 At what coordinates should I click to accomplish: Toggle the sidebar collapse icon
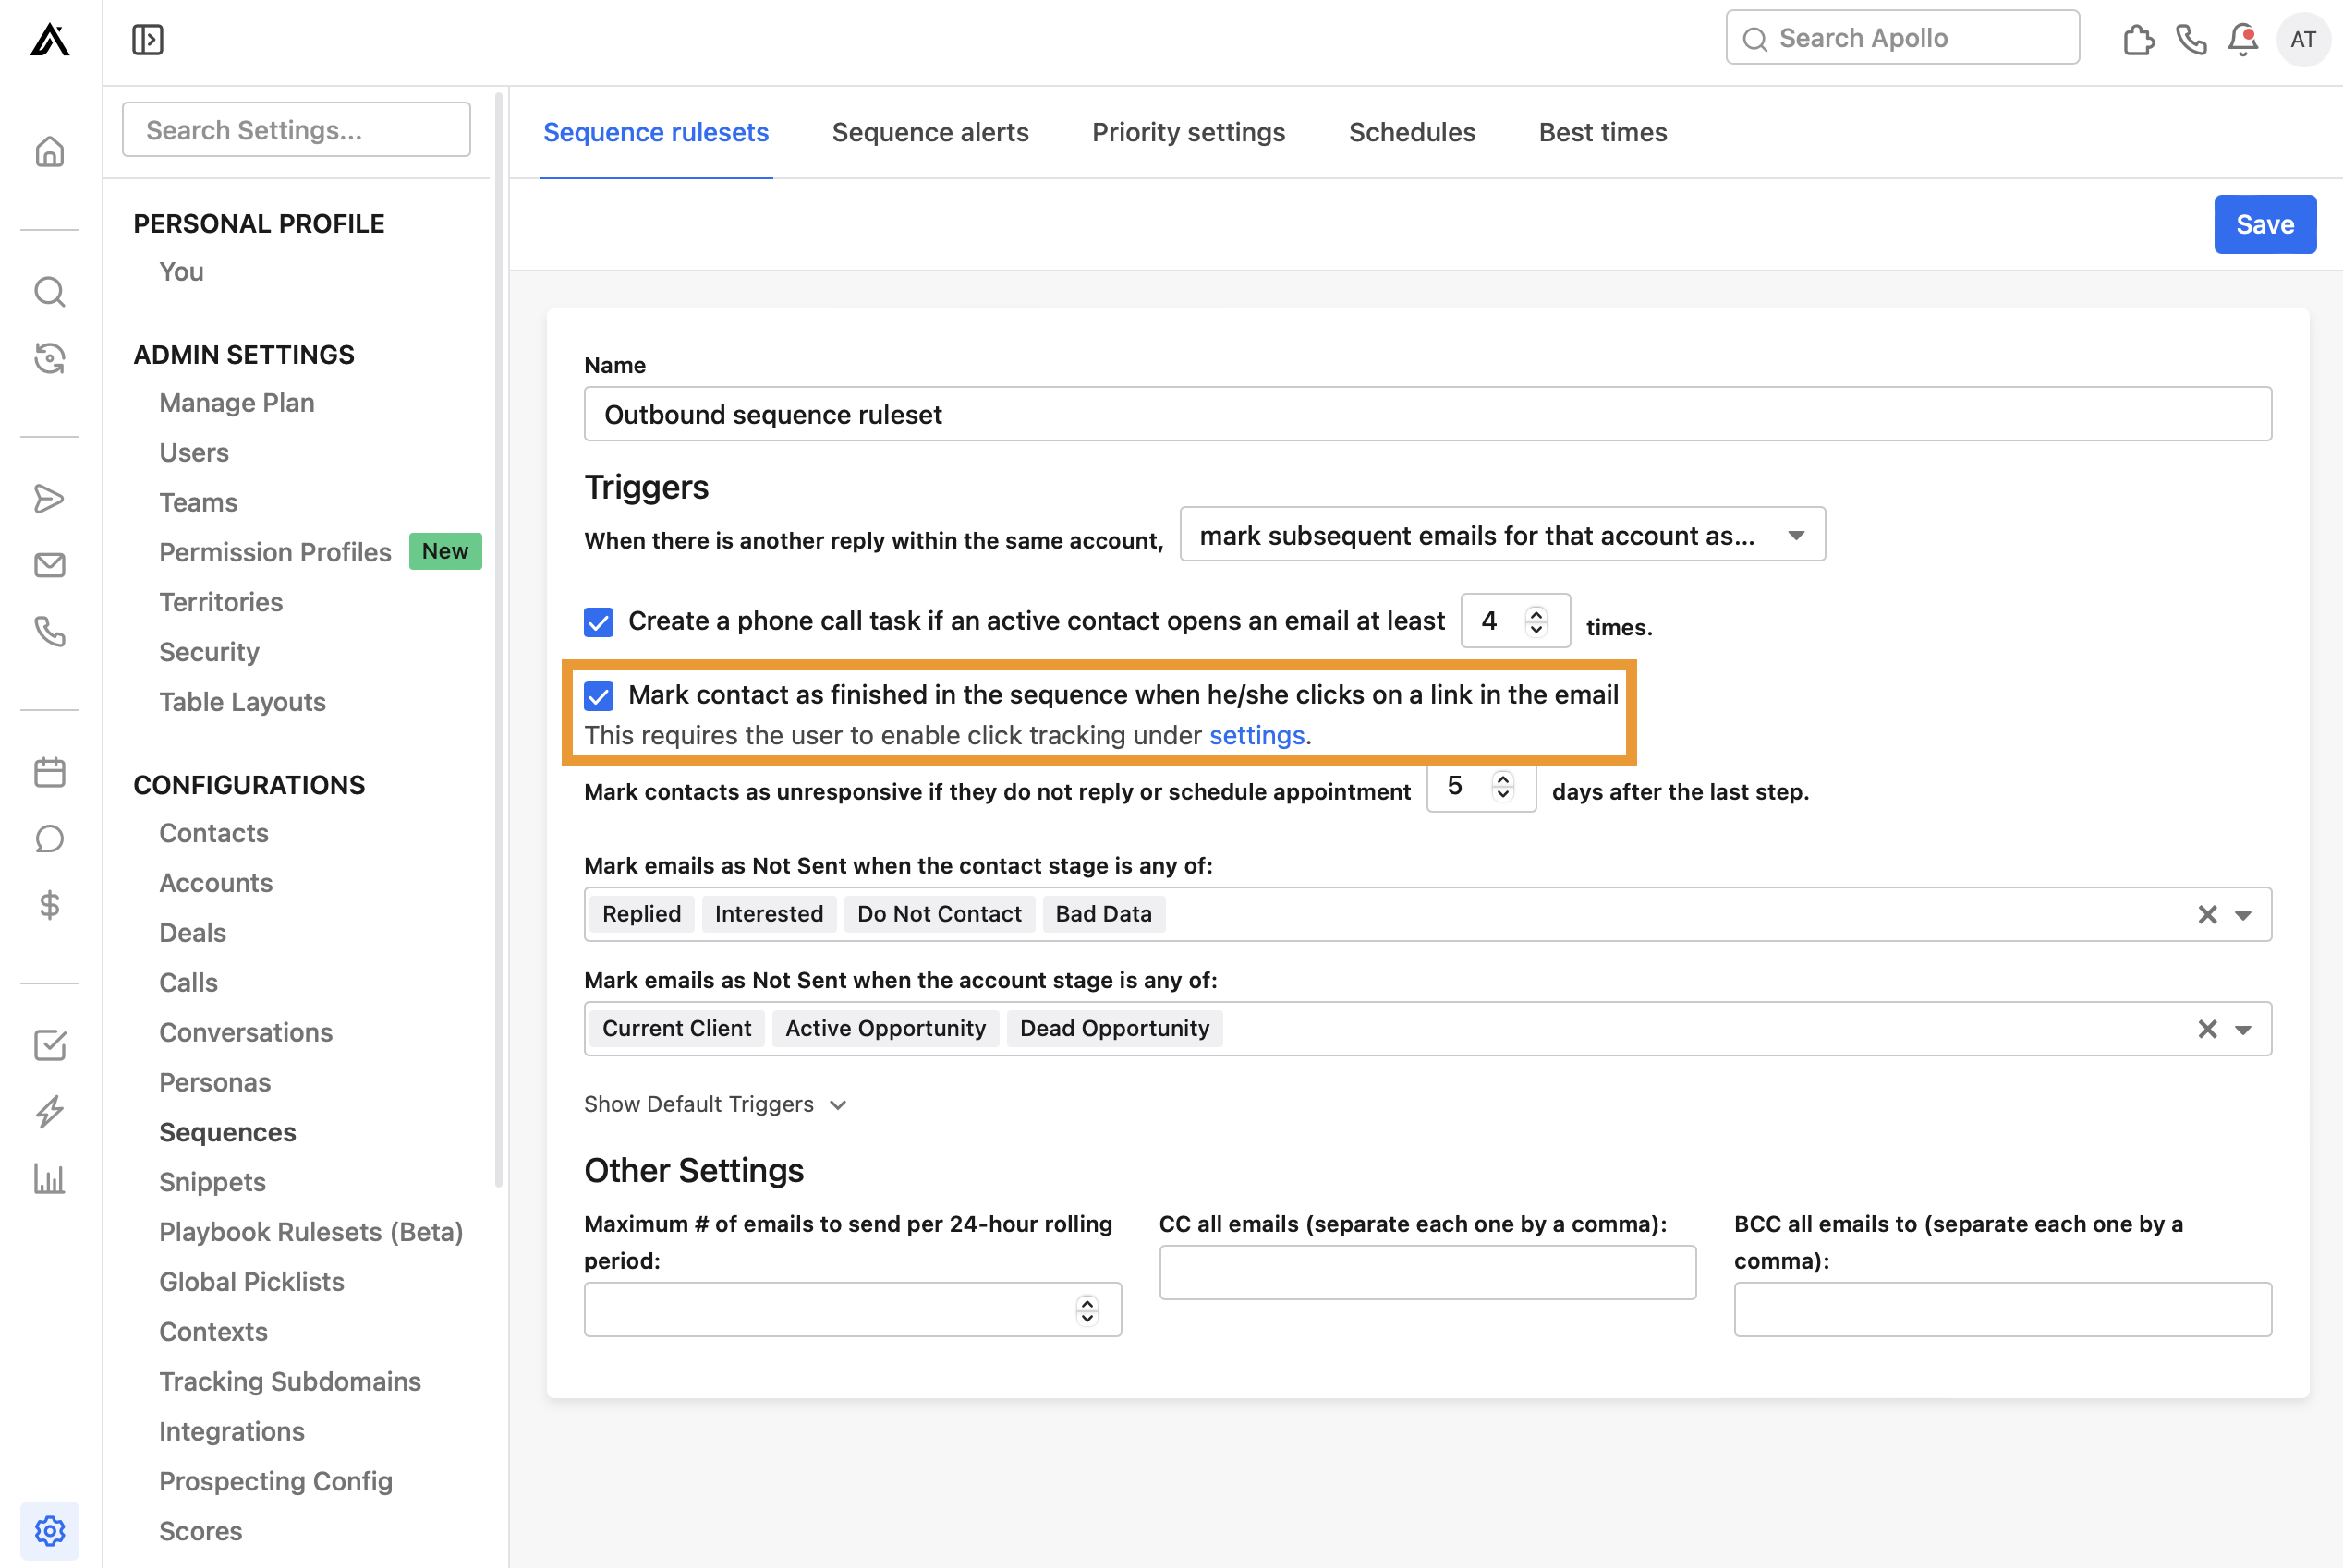coord(147,40)
